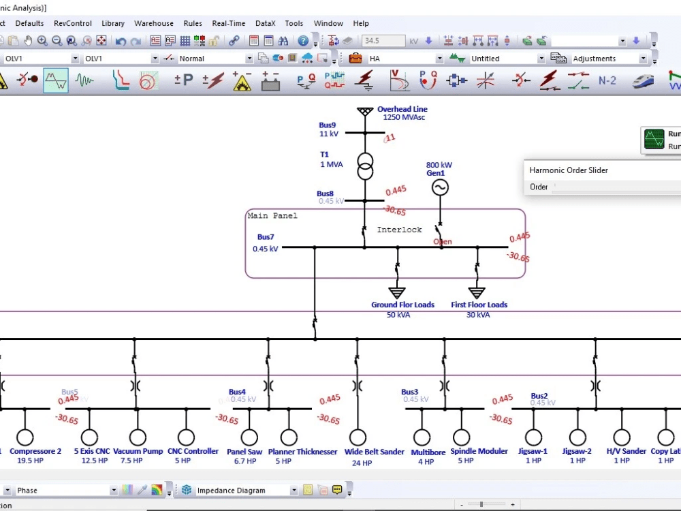This screenshot has height=511, width=681.
Task: Expand the Phase dropdown at the bottom
Action: click(x=112, y=490)
